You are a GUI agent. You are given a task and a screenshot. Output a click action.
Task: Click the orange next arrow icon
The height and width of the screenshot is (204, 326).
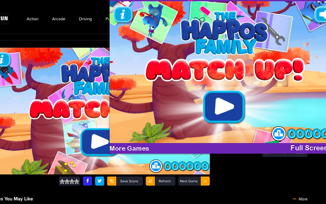pyautogui.click(x=205, y=181)
